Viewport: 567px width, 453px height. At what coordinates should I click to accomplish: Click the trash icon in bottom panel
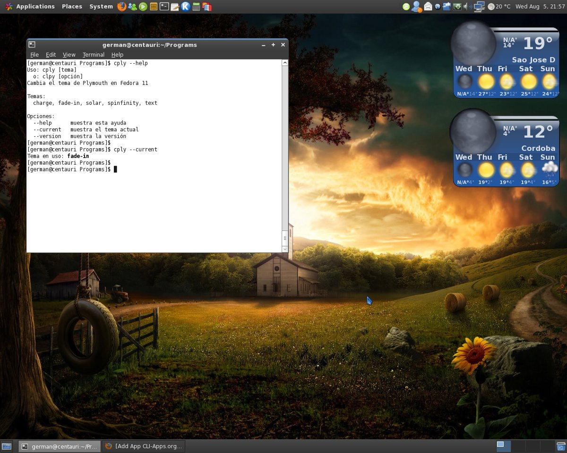pyautogui.click(x=561, y=446)
